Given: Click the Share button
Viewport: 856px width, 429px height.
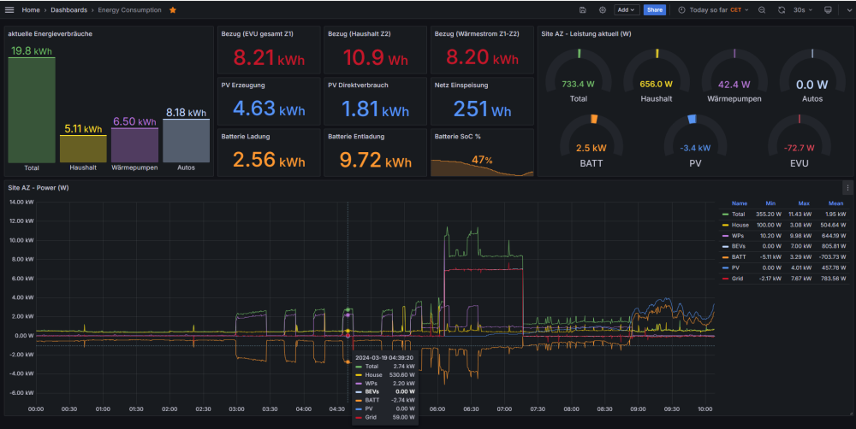Looking at the screenshot, I should point(655,9).
